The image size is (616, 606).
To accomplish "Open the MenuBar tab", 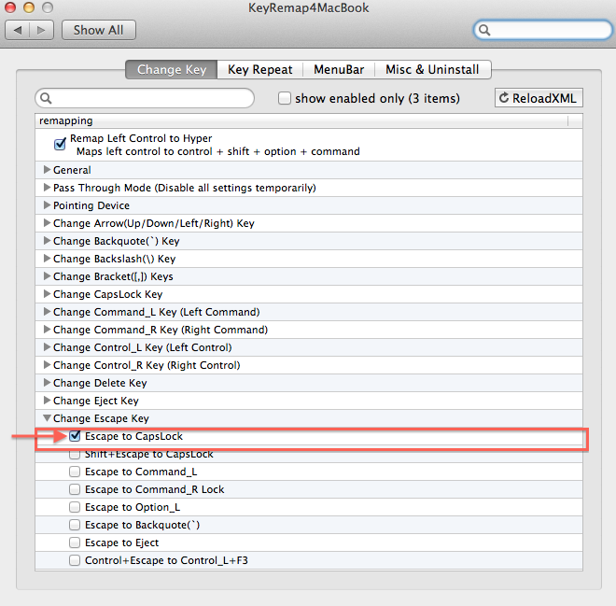I will click(338, 69).
